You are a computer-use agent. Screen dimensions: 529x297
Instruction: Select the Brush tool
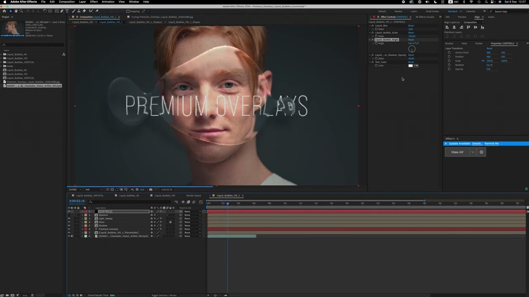(x=74, y=11)
